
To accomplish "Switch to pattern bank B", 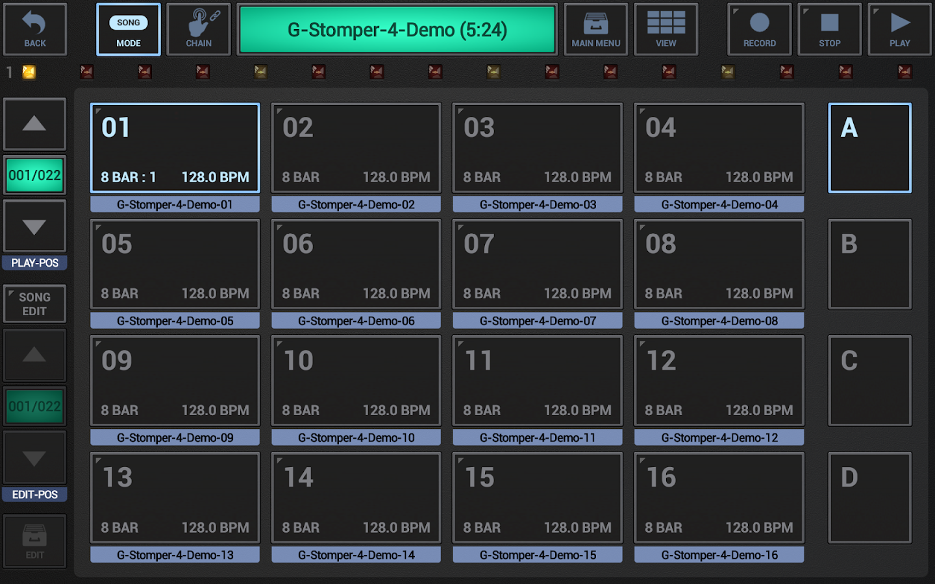I will click(869, 264).
